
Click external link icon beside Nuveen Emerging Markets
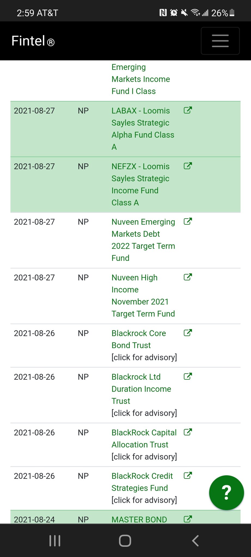[188, 221]
